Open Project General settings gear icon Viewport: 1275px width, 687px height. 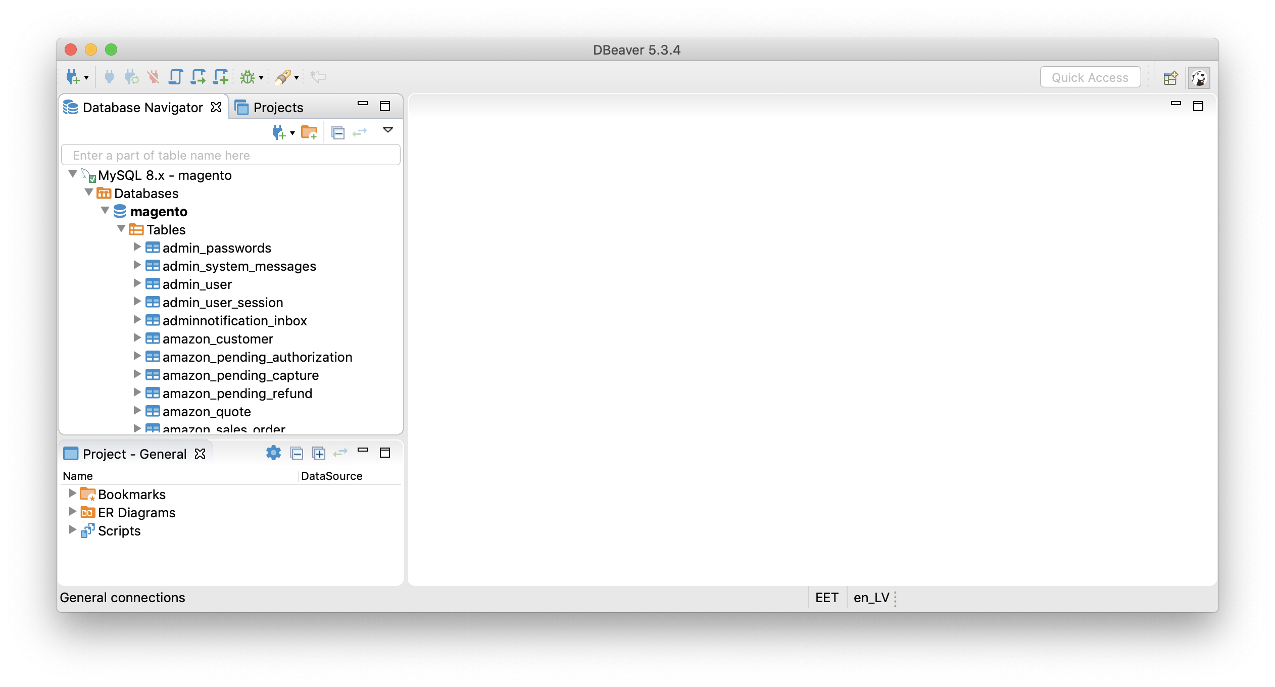pos(273,453)
